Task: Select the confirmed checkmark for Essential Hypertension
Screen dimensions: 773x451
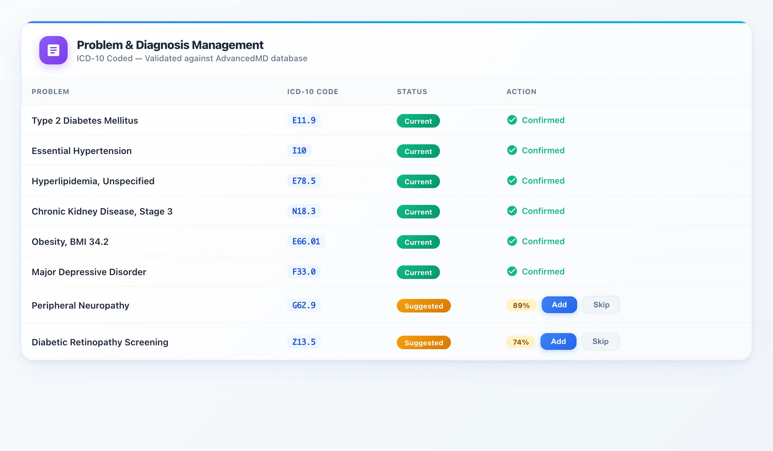Action: 512,150
